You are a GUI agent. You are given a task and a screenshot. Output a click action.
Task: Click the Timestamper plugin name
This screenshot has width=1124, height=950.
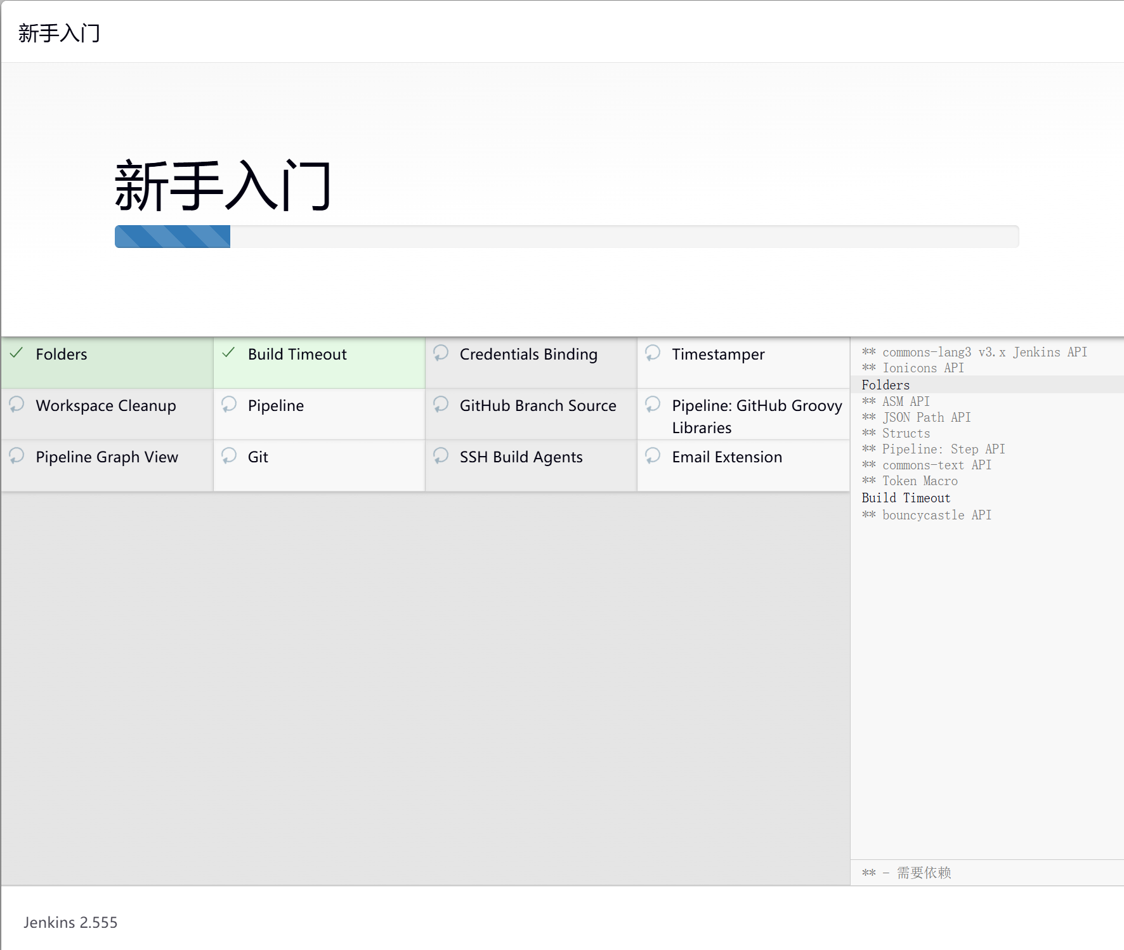click(x=718, y=355)
